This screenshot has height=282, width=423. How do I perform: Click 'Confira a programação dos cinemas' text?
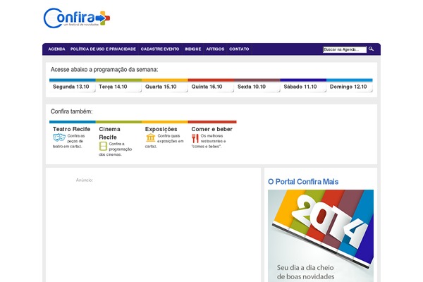(x=116, y=149)
